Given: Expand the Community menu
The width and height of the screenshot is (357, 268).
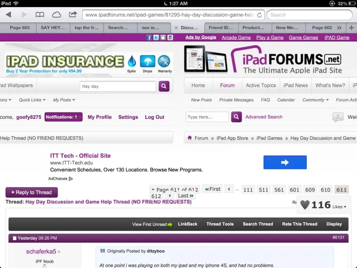Looking at the screenshot, I should click(x=315, y=100).
